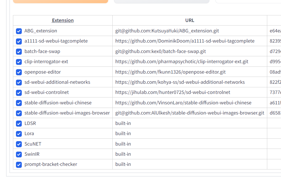Open the a1111-sd-webui-tagcomplete repository URL
Viewport: 281px width, 184px height.
point(185,41)
